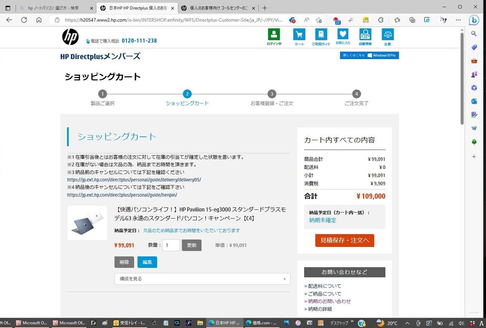The image size is (486, 328).
Task: Click the browser address bar URL
Action: coord(174,20)
